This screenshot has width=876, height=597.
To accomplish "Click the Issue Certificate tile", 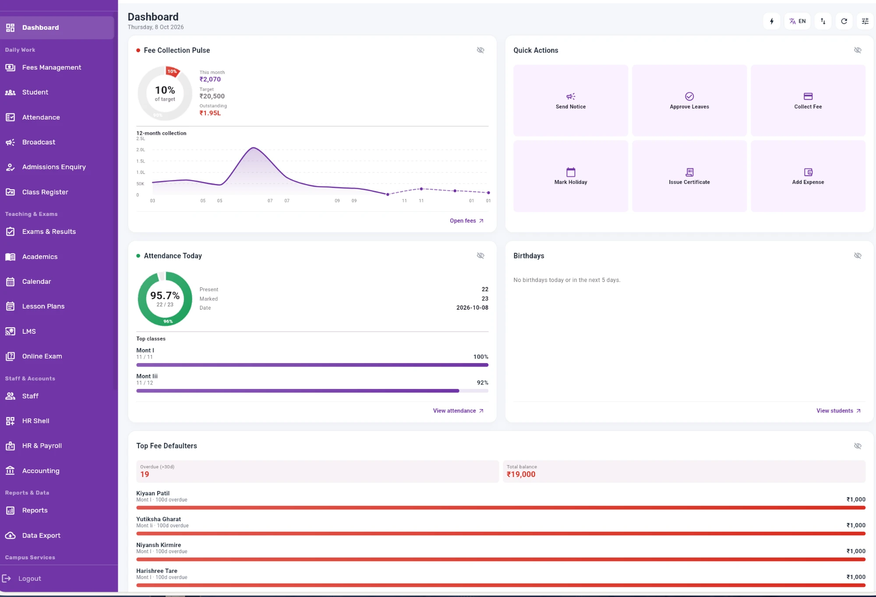I will pos(689,176).
